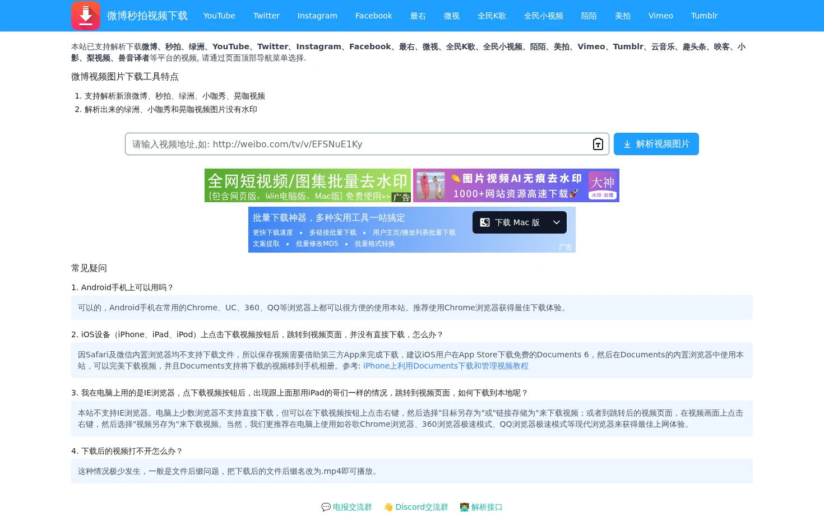Click the list item 支持解析新浪微博、秒拍、绿洲
The image size is (824, 517).
(174, 96)
